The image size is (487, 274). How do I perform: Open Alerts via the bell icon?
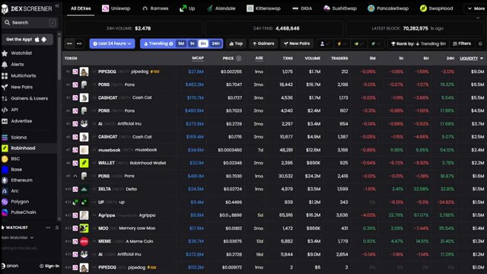pos(5,65)
